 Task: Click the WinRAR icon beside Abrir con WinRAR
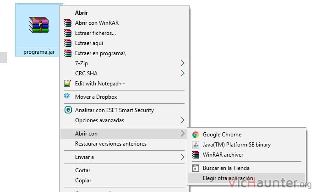tap(68, 23)
